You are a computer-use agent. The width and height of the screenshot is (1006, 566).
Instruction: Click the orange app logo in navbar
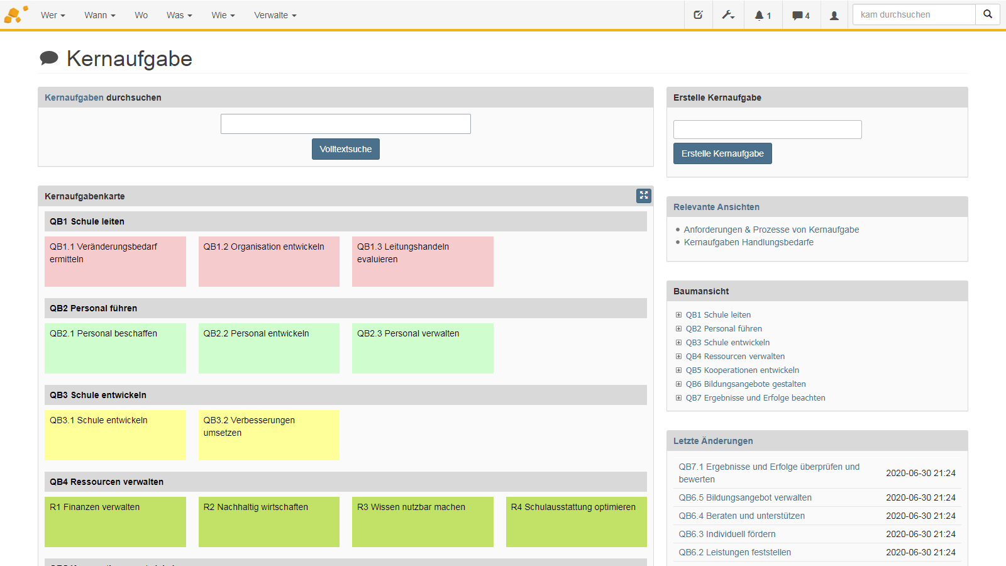coord(16,14)
